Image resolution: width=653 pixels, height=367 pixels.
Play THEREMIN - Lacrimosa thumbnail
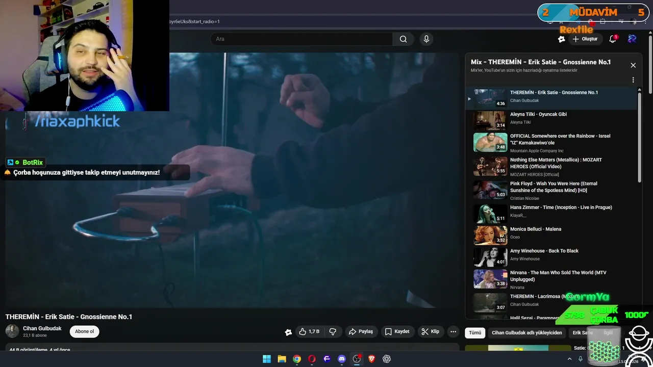490,303
